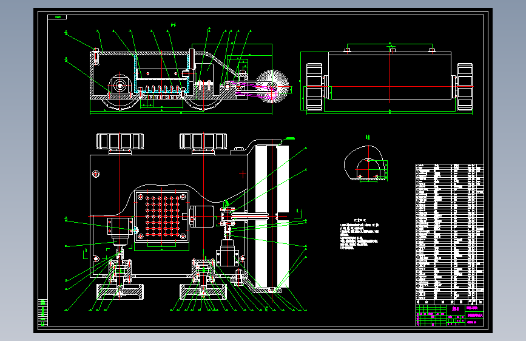Click the rotary brush in the side section view

[272, 86]
